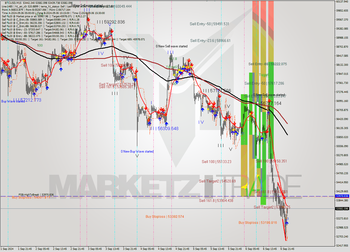The height and width of the screenshot is (252, 350).
Task: Click the 'Sell 100 | 55133.23' label
Action: coord(217,162)
